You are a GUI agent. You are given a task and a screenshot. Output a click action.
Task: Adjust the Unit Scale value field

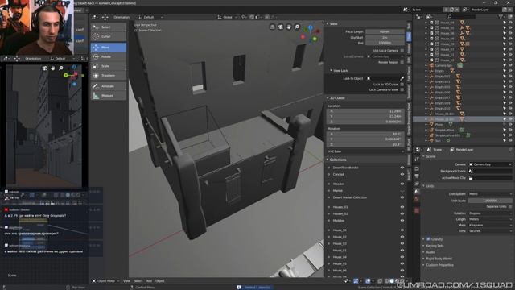click(x=490, y=201)
